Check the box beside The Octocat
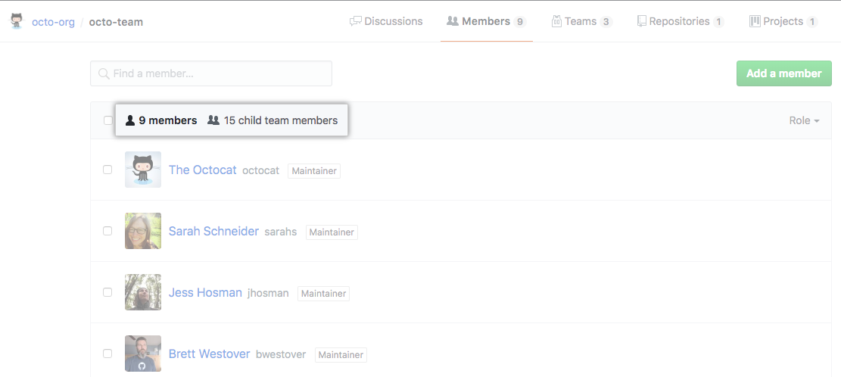Viewport: 841px width, 377px height. [107, 170]
